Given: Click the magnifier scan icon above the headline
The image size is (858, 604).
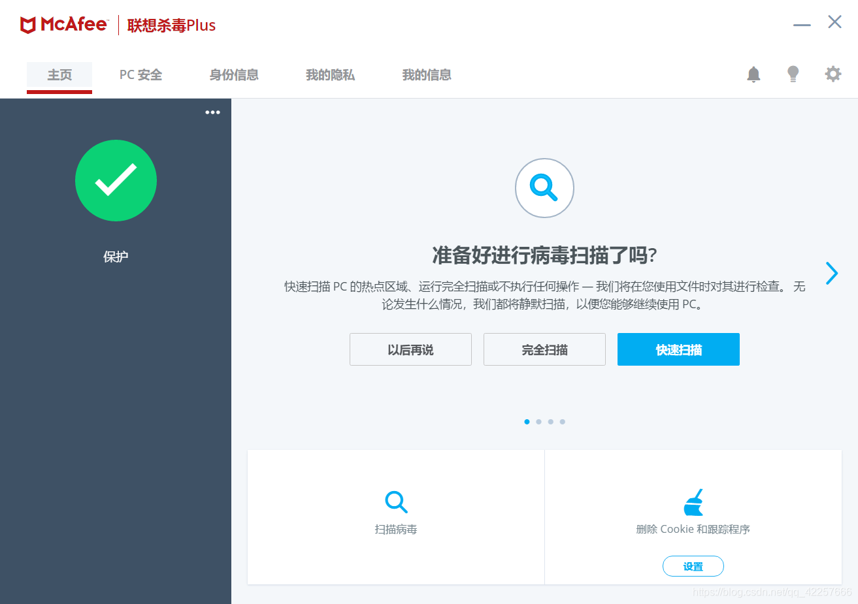Looking at the screenshot, I should click(x=544, y=187).
